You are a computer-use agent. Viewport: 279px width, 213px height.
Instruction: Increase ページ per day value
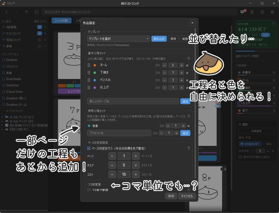[136, 156]
